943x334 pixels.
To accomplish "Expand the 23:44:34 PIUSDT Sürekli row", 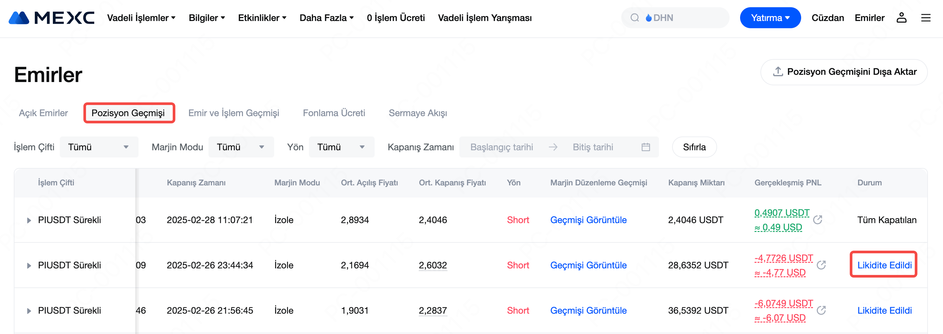I will 29,265.
